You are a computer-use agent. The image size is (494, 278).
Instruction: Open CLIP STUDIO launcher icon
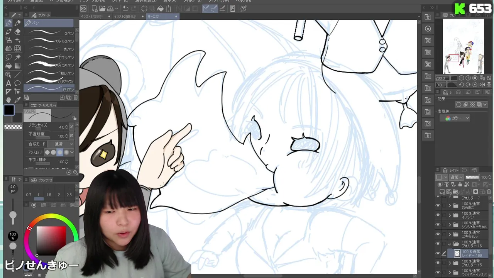click(x=83, y=8)
